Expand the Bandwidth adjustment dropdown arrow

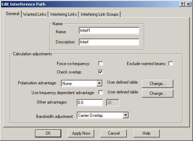125,115
